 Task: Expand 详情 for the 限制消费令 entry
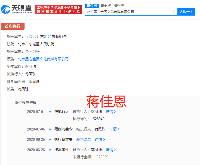pyautogui.click(x=114, y=129)
